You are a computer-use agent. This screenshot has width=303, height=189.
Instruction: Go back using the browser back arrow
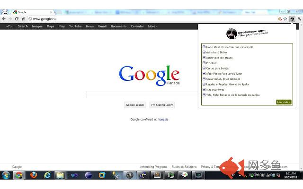4,19
